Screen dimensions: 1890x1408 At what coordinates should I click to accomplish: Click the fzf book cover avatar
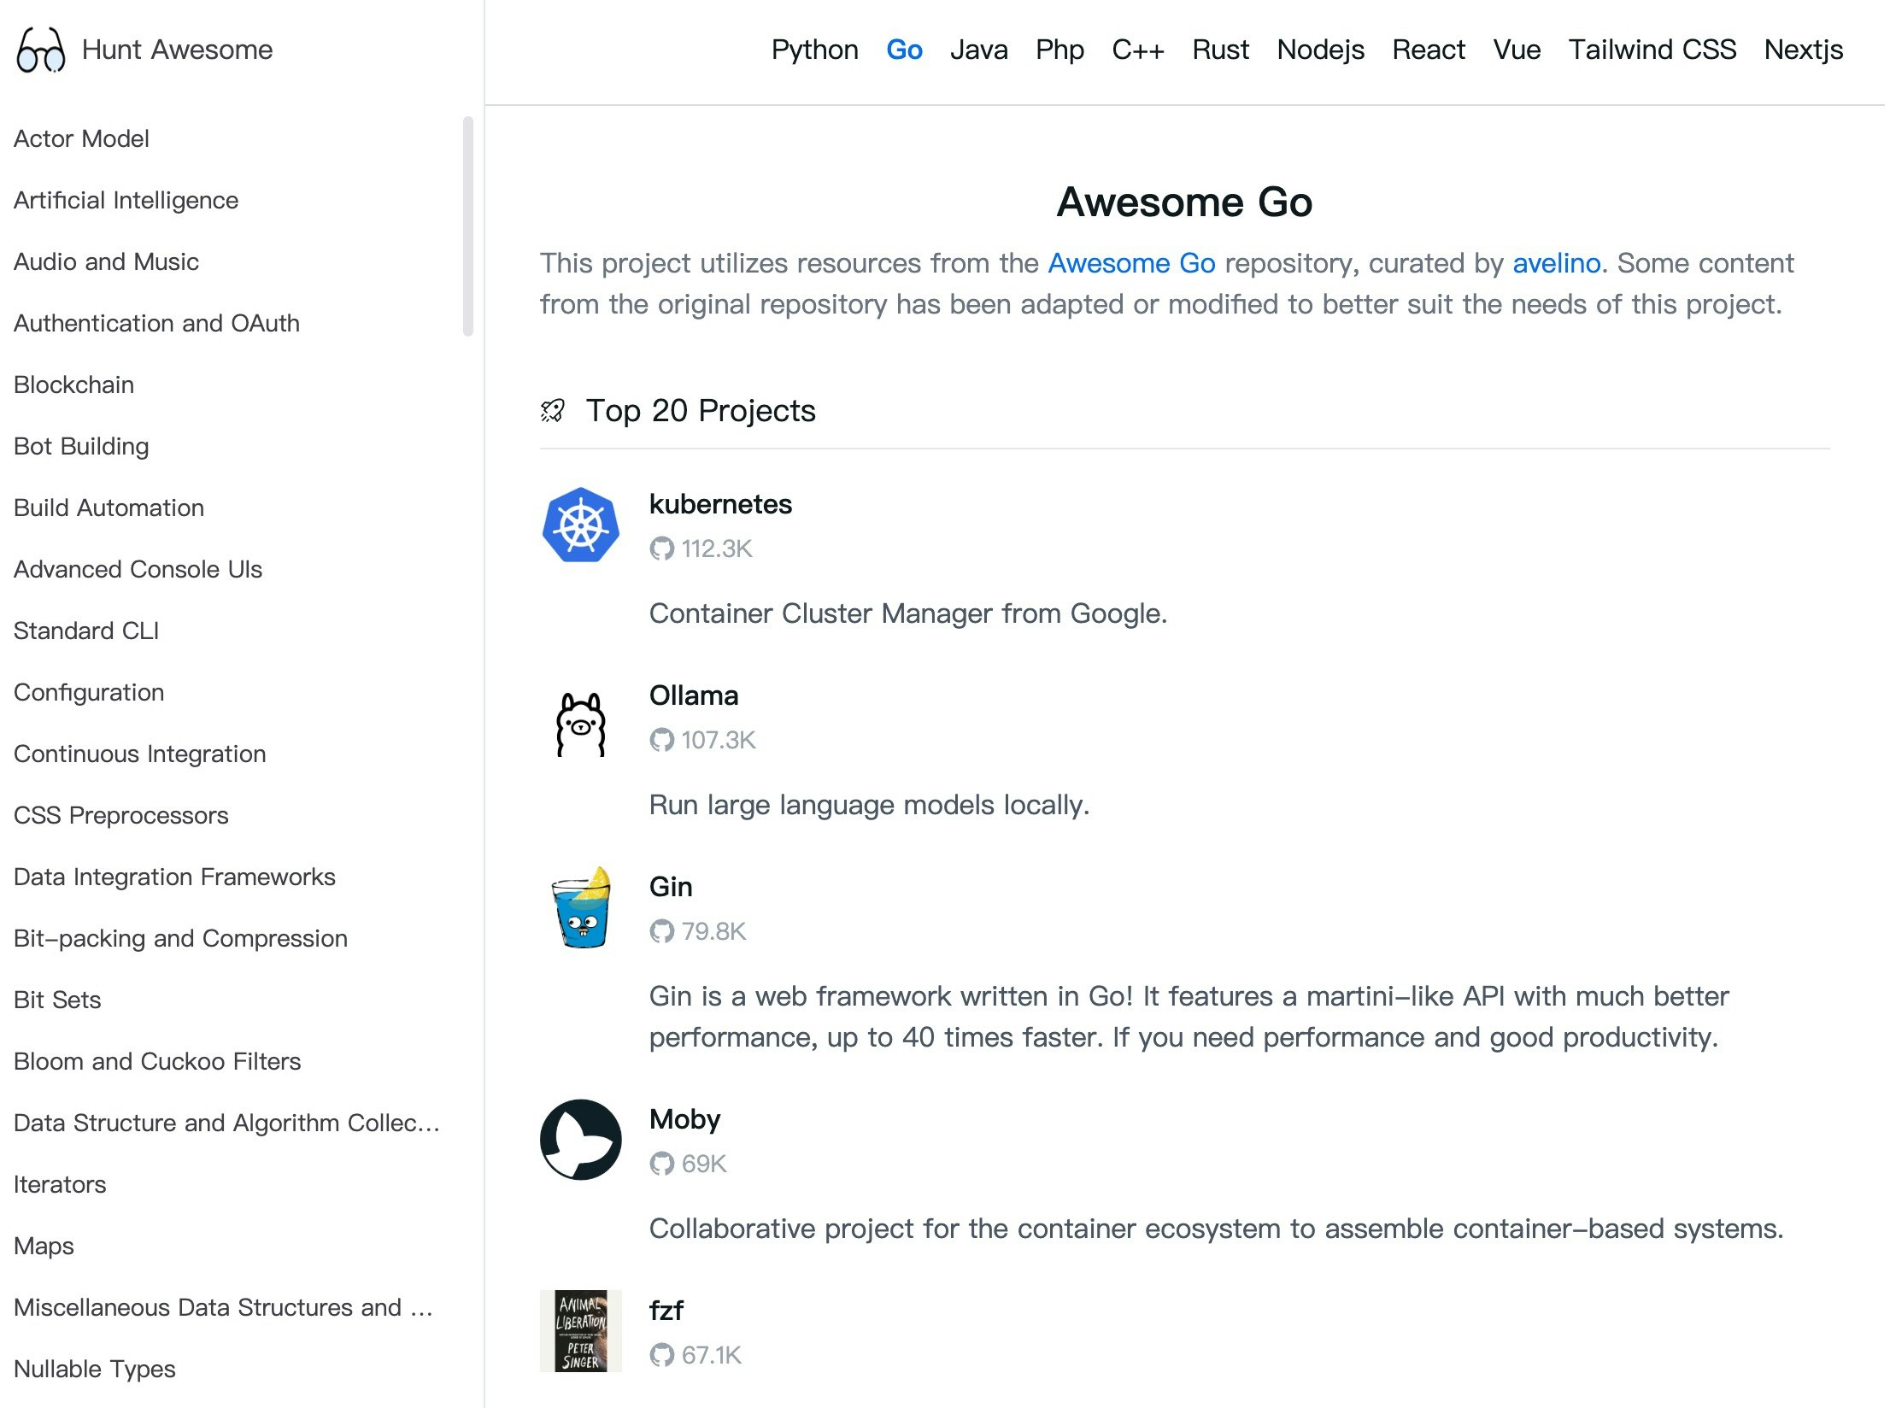pos(581,1331)
